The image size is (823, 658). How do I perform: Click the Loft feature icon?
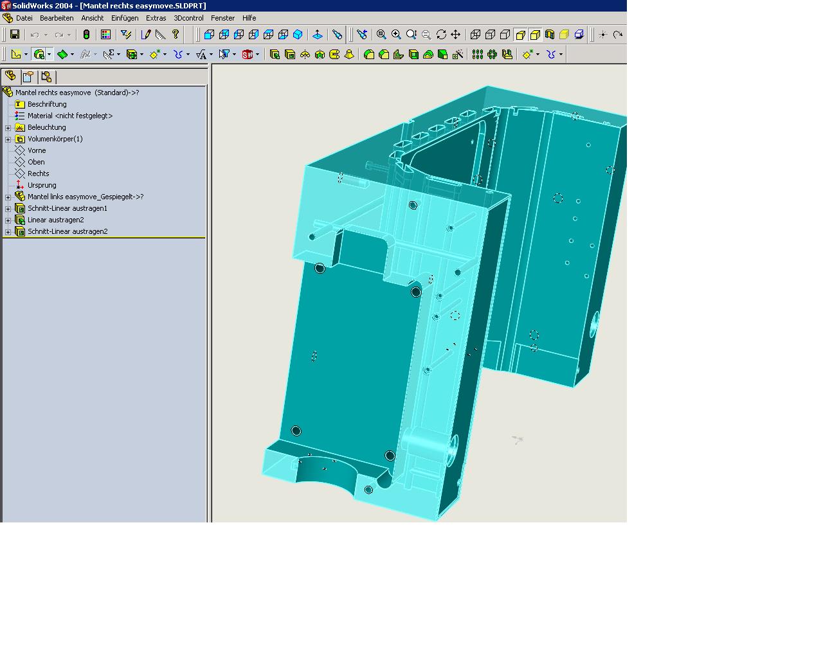pyautogui.click(x=349, y=55)
